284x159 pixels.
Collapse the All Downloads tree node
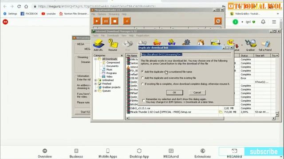click(x=95, y=59)
